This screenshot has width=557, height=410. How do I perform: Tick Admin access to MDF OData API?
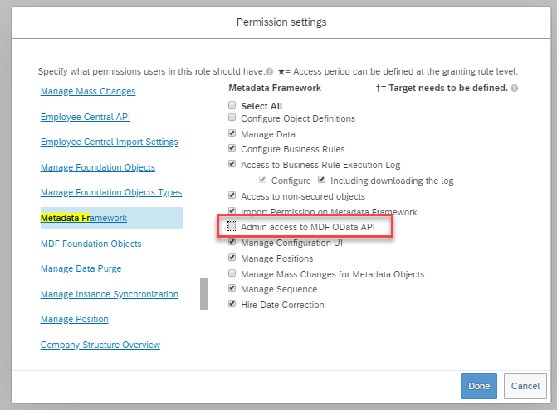point(232,226)
